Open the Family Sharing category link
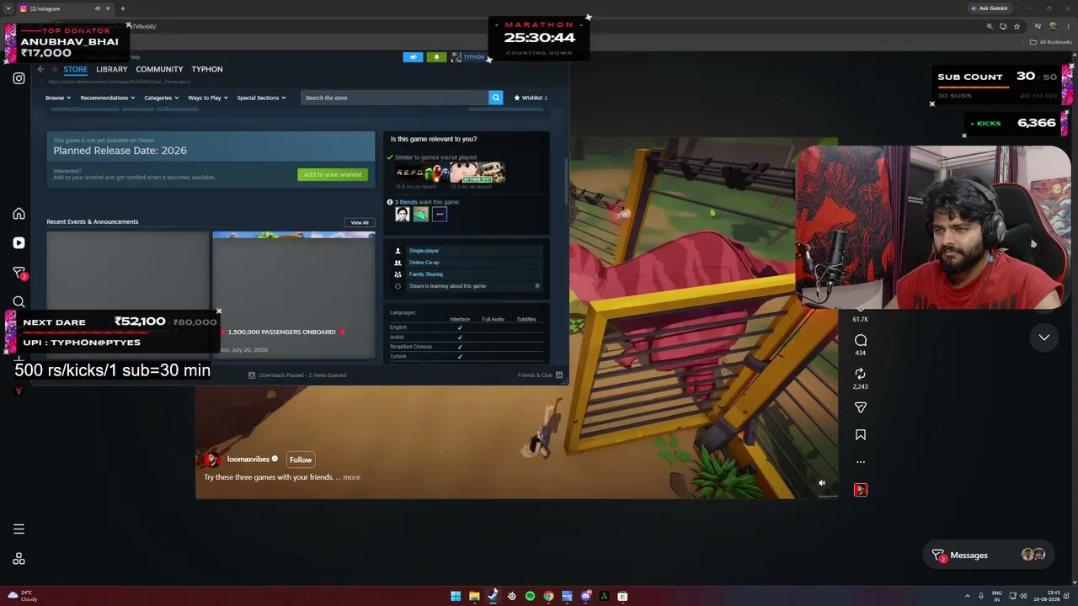The image size is (1078, 606). tap(425, 274)
